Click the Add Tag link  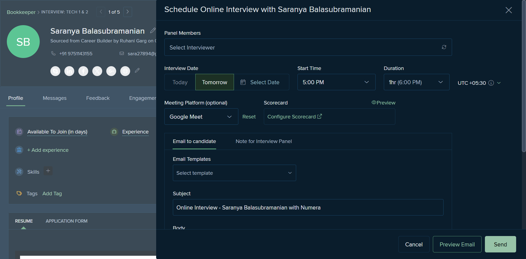pyautogui.click(x=52, y=193)
